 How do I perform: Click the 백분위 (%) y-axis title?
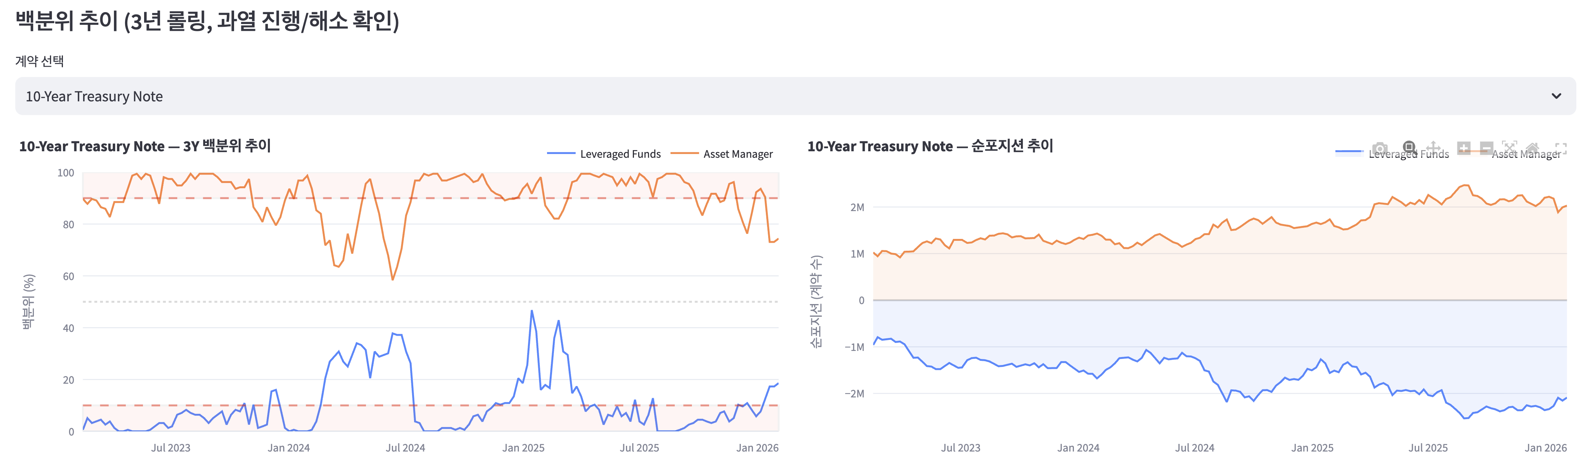28,302
